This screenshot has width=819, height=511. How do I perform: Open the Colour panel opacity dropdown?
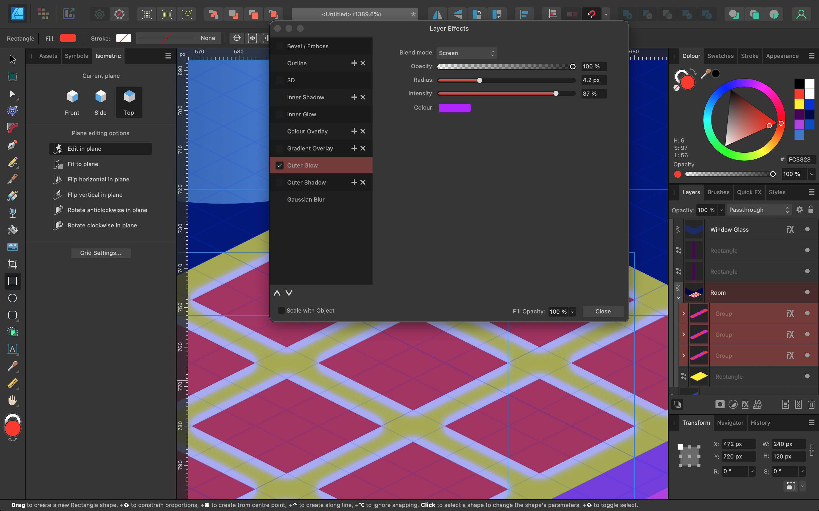tap(812, 174)
